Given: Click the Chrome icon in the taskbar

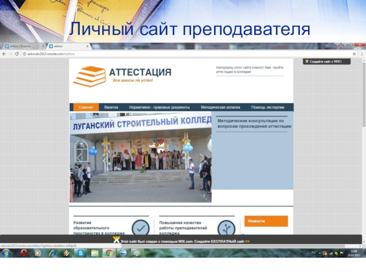Looking at the screenshot, I should [x=108, y=253].
